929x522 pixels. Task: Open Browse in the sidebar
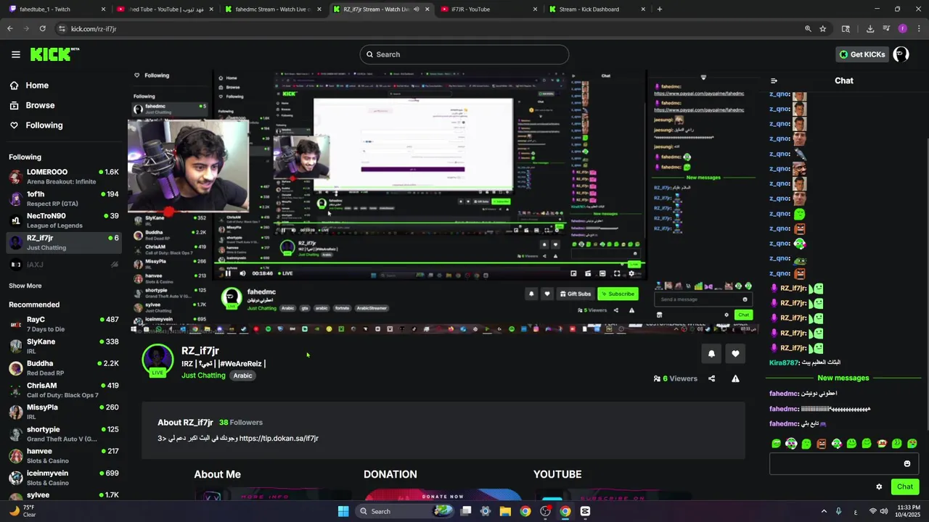pyautogui.click(x=40, y=105)
